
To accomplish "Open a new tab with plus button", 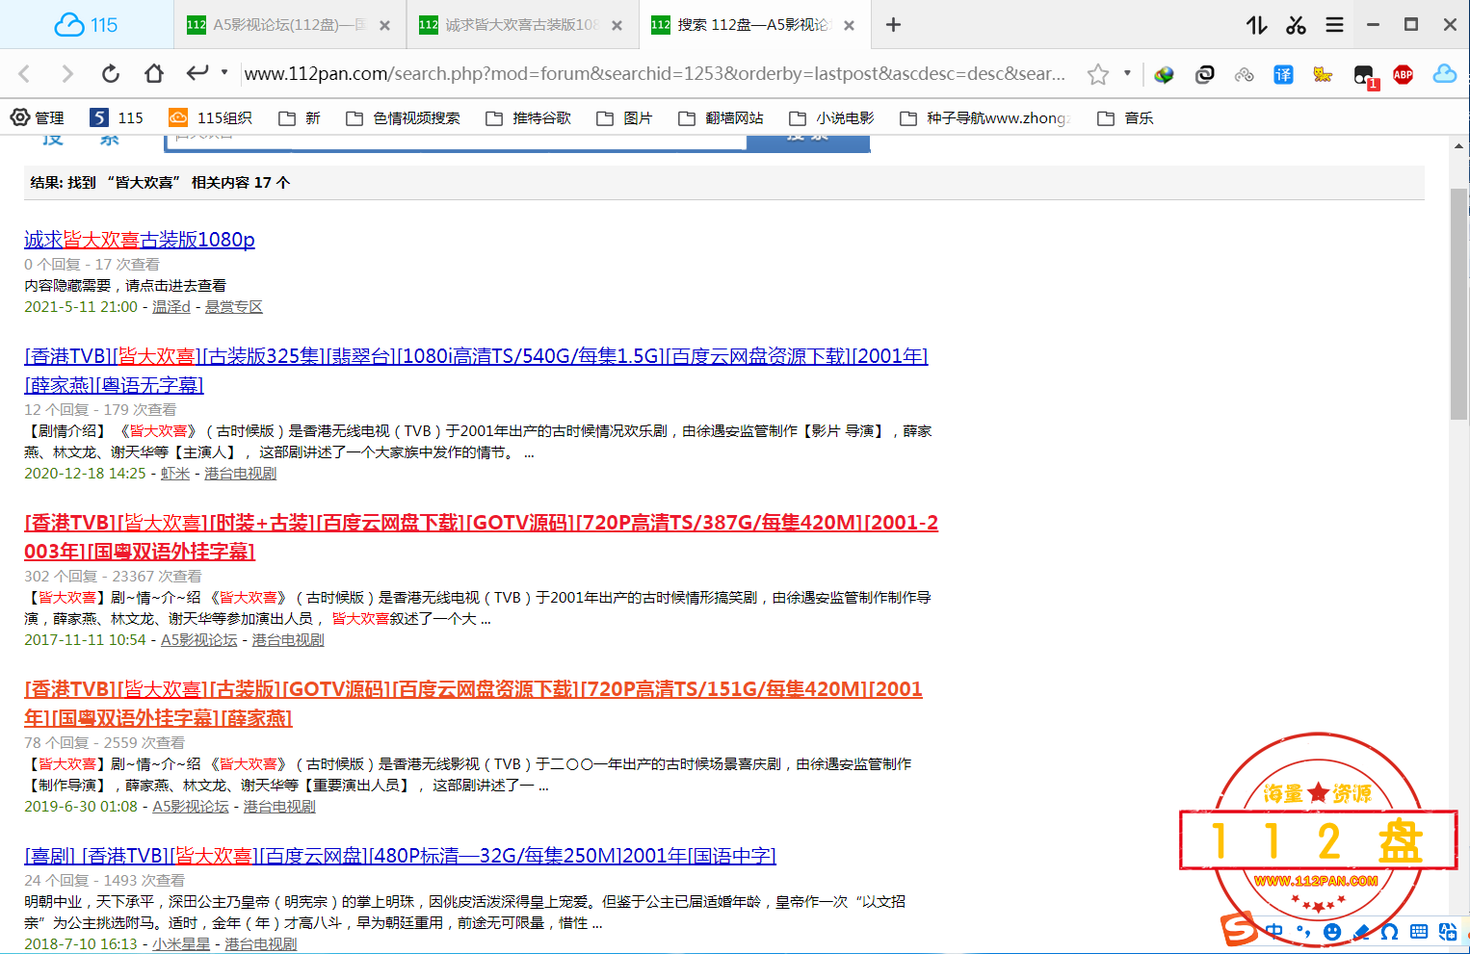I will (x=893, y=24).
